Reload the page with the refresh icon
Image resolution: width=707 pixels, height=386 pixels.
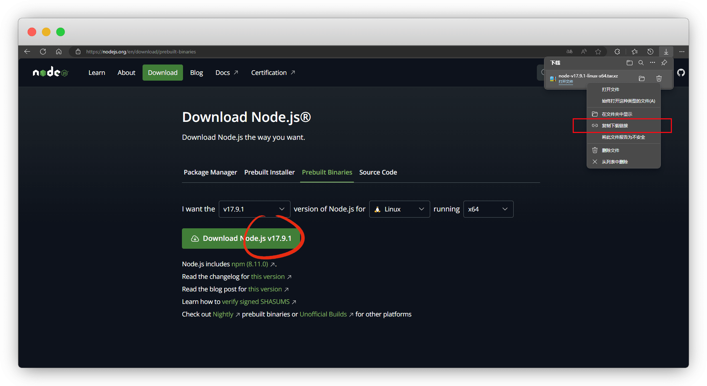coord(43,52)
